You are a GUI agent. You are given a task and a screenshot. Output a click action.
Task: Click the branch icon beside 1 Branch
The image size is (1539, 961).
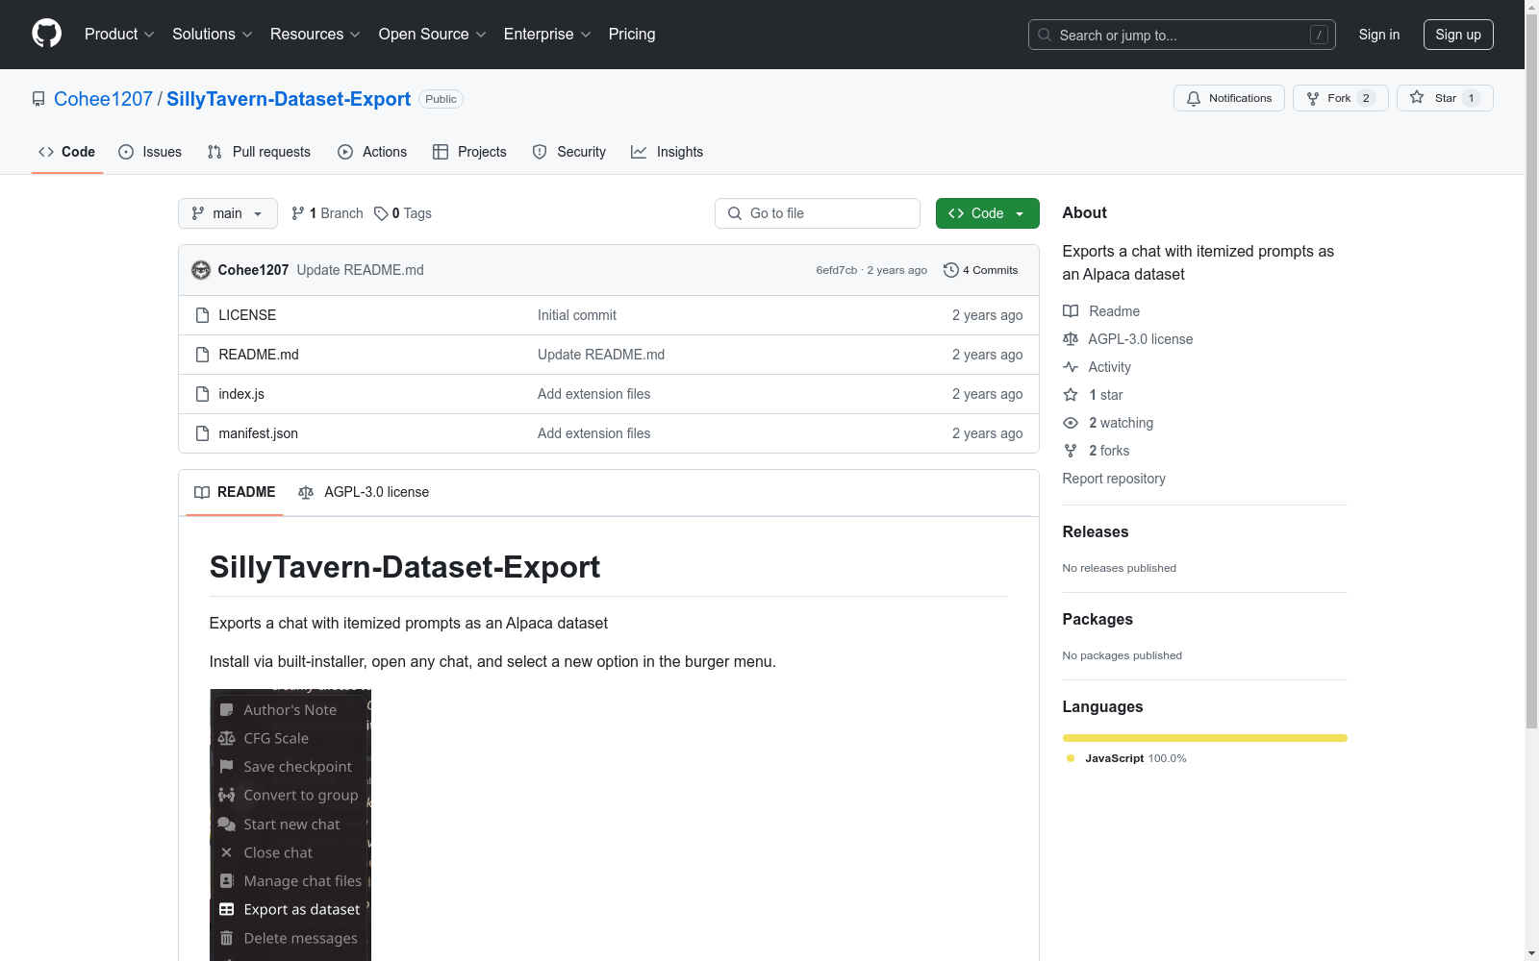[298, 213]
